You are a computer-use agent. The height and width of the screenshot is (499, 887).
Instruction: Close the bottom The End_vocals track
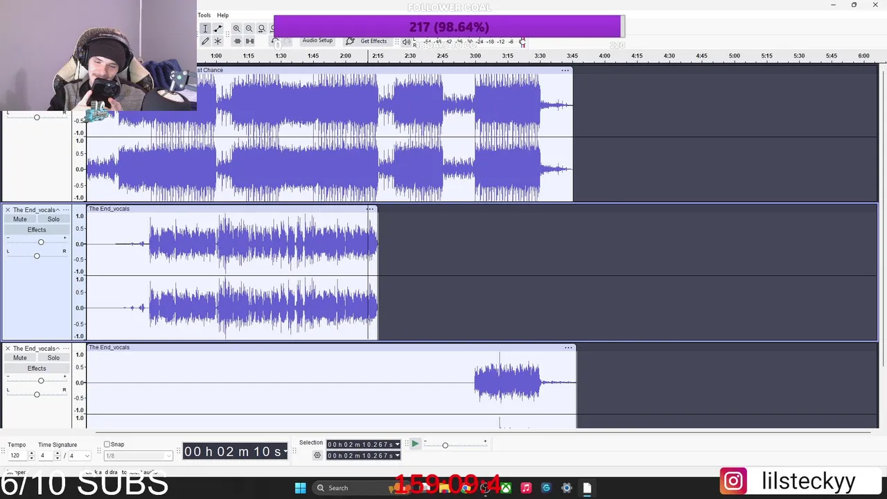[x=8, y=348]
